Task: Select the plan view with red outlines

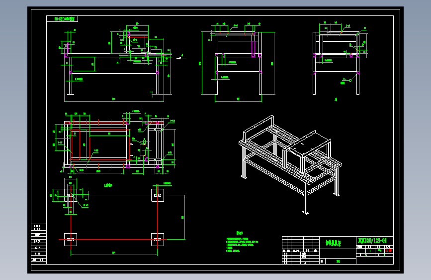Action: pos(114,143)
